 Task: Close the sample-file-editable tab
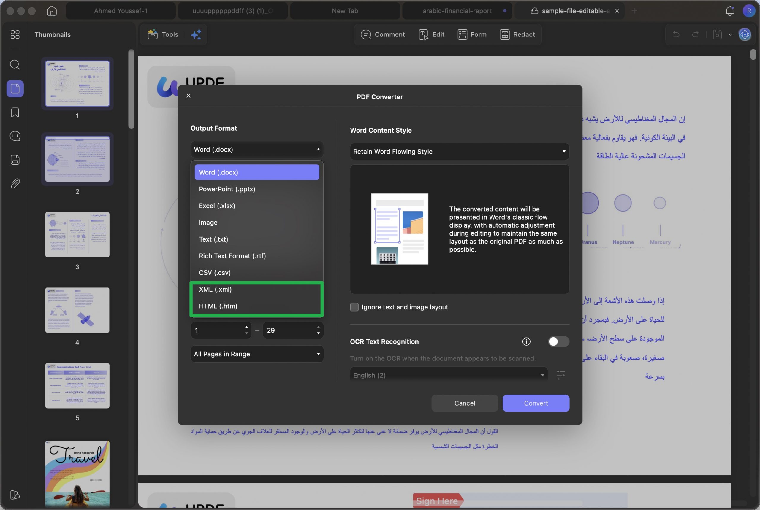[617, 11]
